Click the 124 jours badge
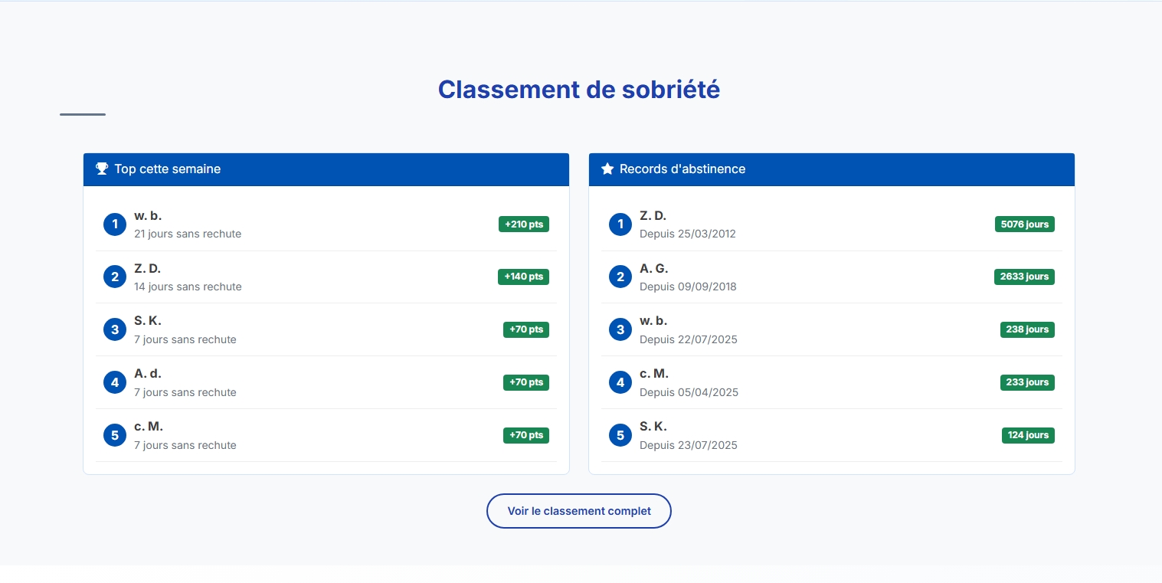 [1028, 435]
